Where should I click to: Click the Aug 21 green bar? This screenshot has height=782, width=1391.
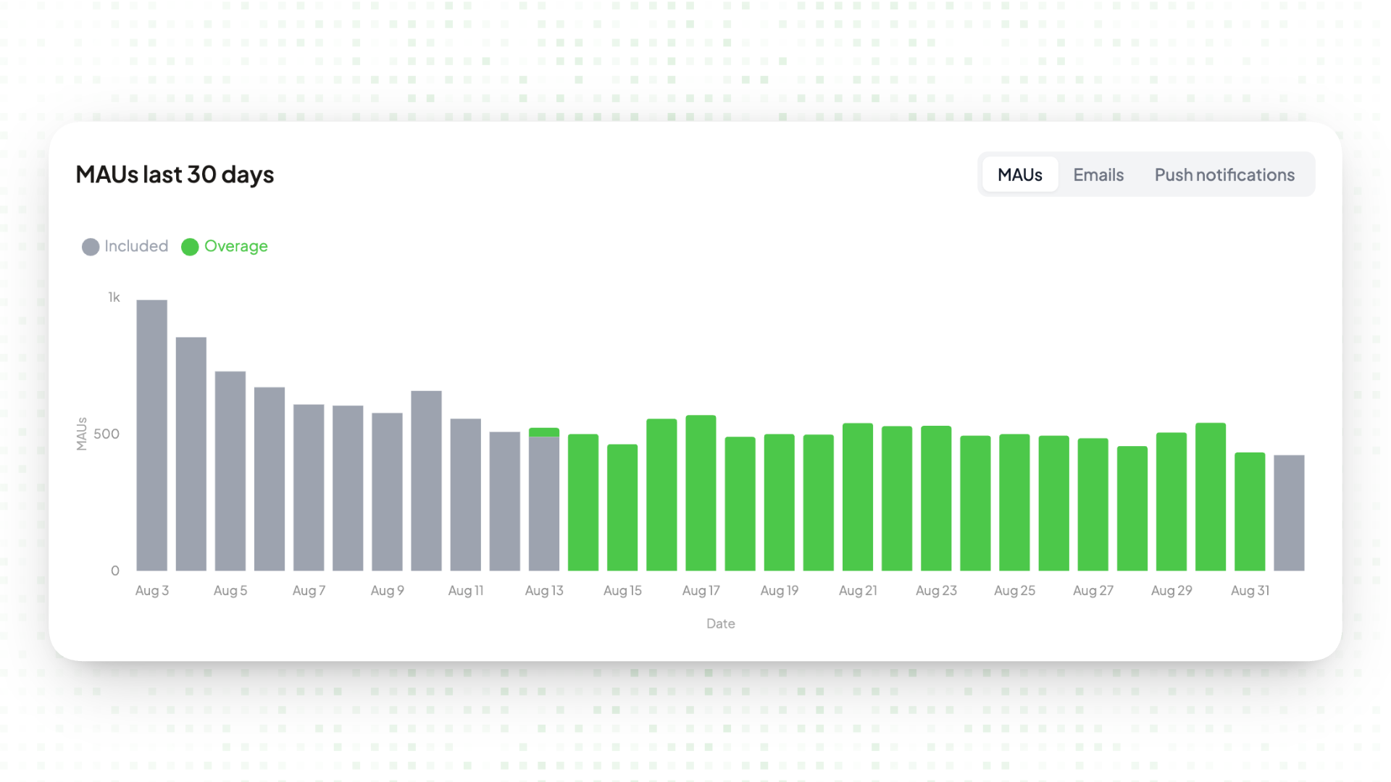pos(858,497)
